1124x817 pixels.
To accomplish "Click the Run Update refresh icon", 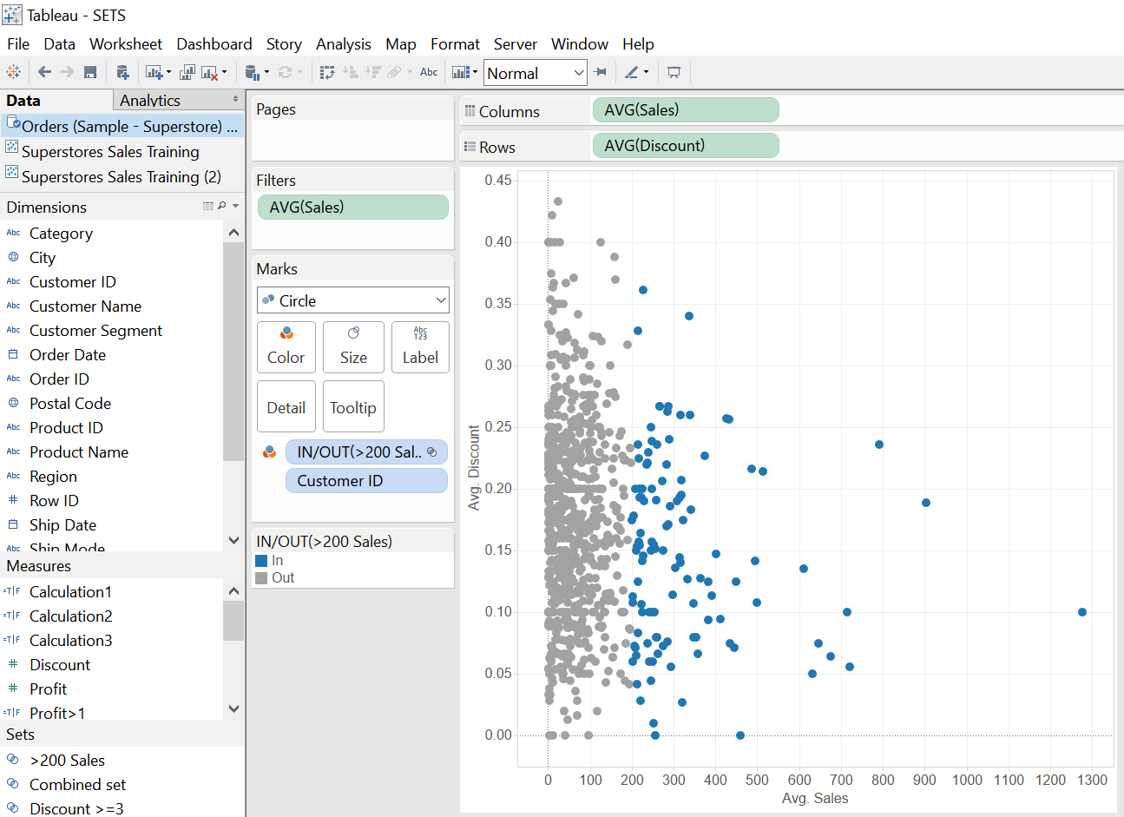I will [x=285, y=72].
